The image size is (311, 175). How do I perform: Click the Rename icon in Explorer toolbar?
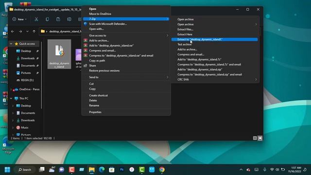click(x=69, y=19)
